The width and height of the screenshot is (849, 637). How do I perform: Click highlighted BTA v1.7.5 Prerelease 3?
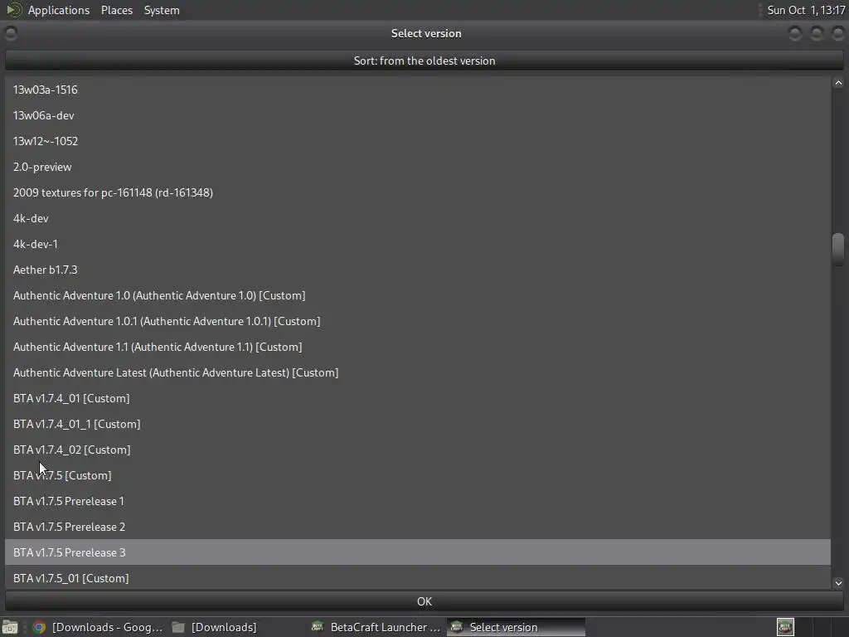coord(418,552)
